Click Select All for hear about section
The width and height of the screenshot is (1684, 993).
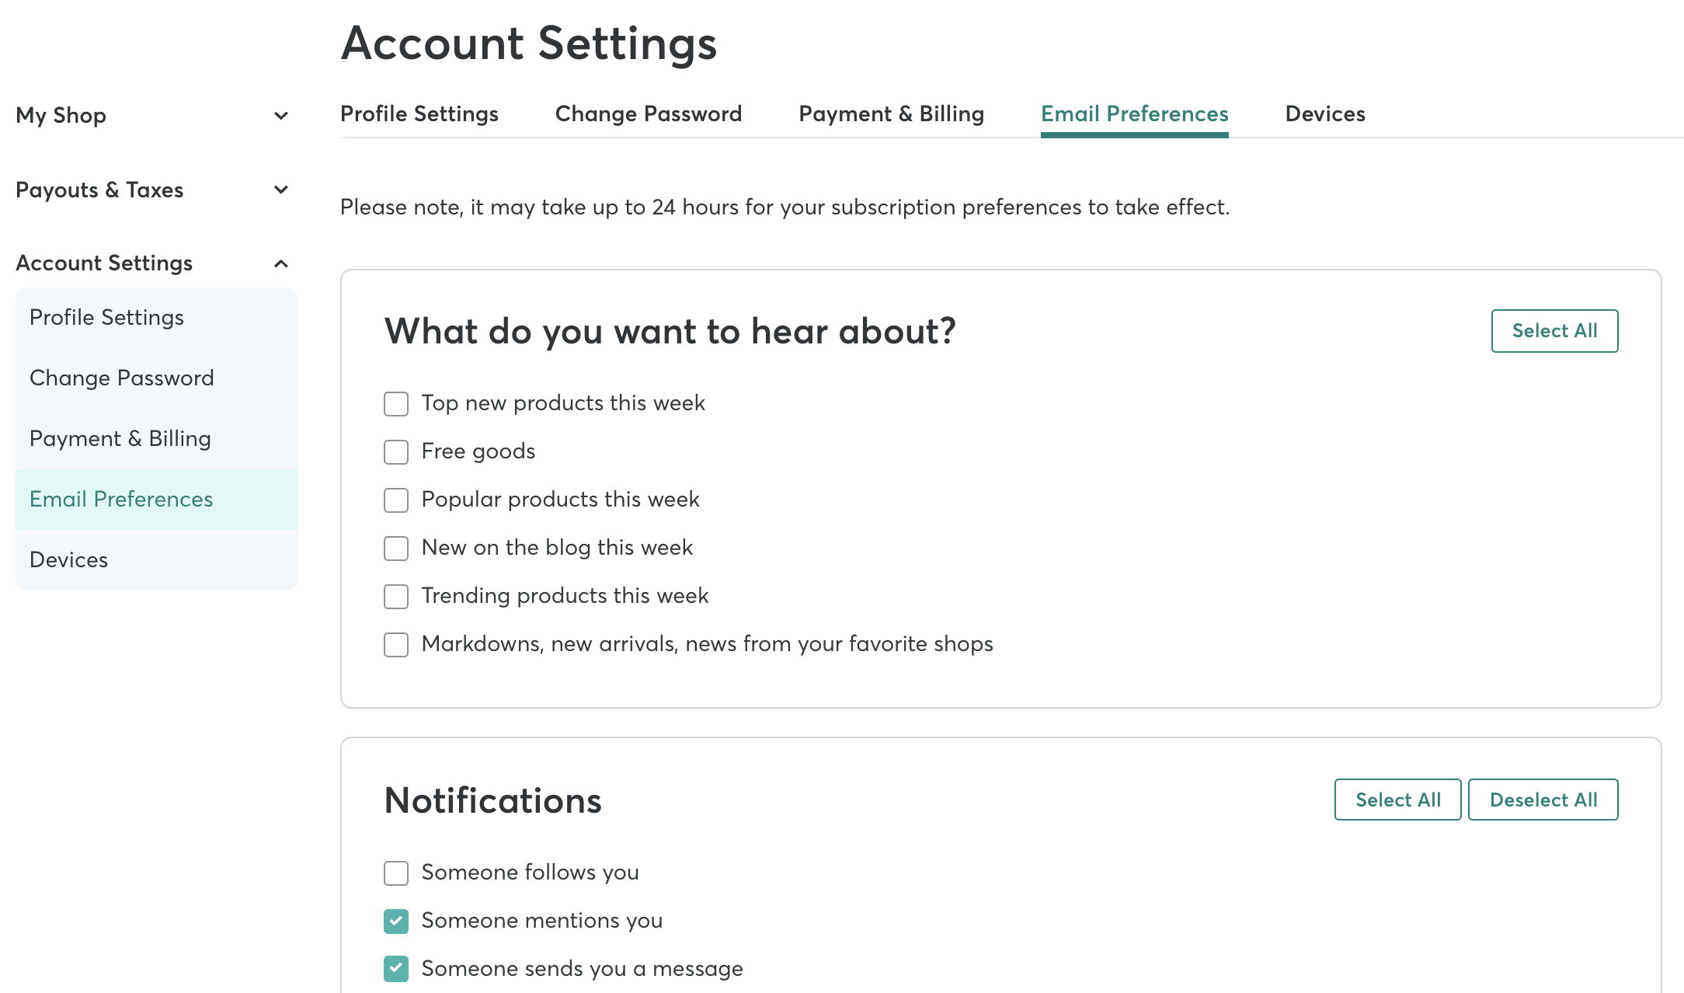coord(1555,331)
